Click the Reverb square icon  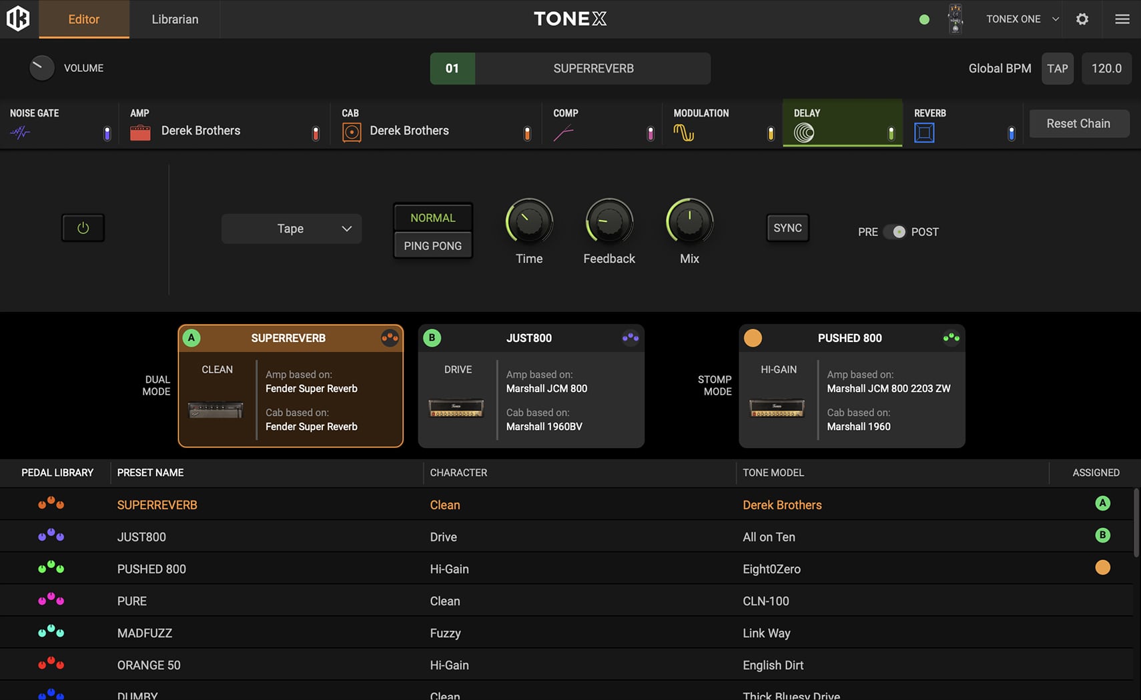(924, 133)
